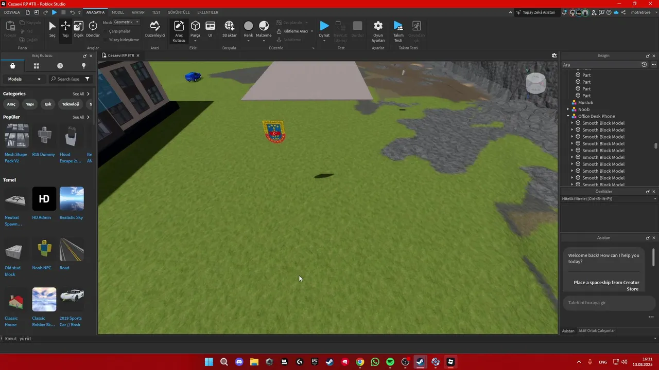Open the toolbox Inventory grid tab
659x370 pixels.
[x=36, y=66]
